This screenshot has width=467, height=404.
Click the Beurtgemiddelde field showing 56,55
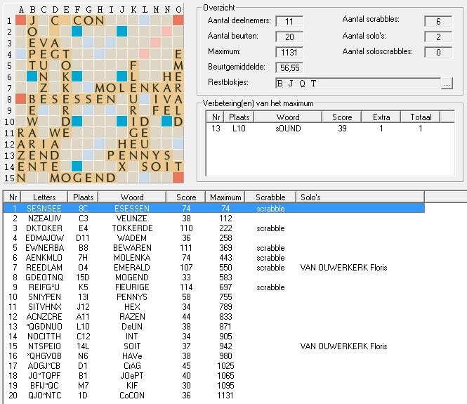click(x=289, y=68)
